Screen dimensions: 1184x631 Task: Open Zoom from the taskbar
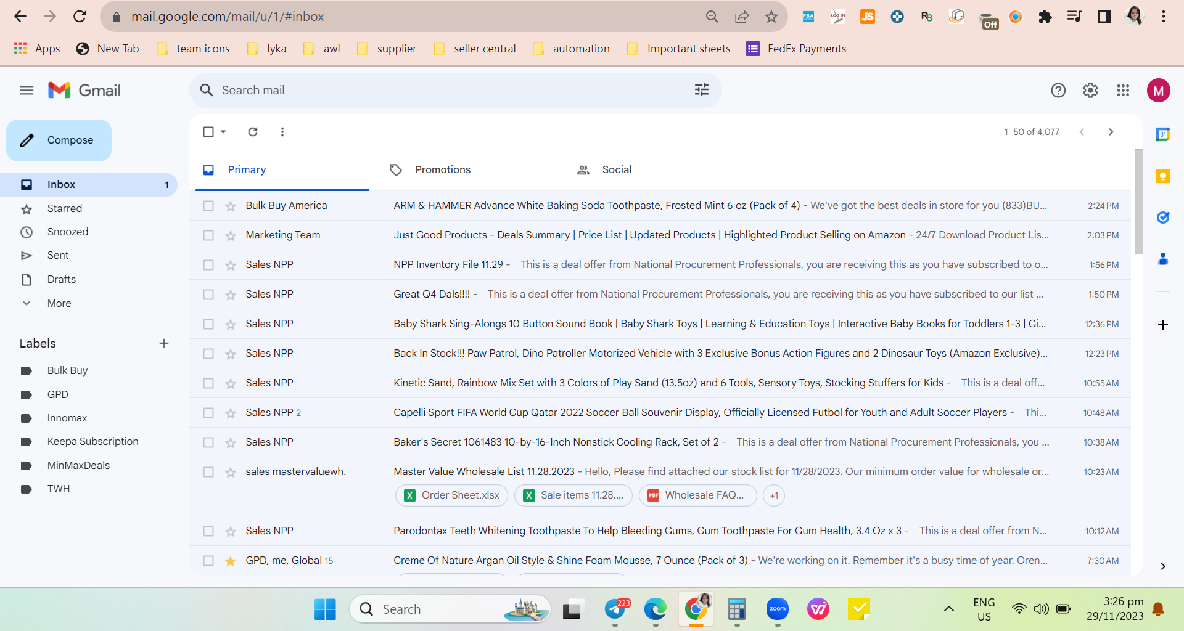coord(778,609)
